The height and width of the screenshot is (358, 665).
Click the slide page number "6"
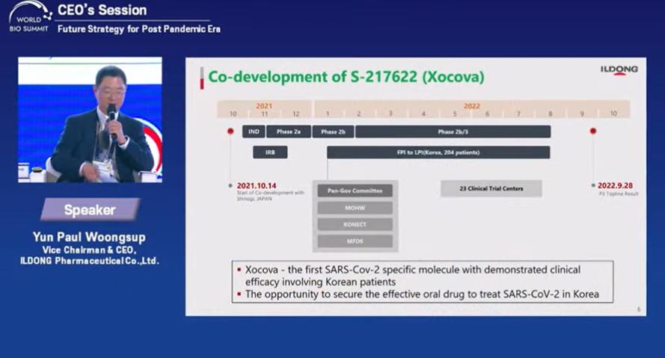point(639,309)
